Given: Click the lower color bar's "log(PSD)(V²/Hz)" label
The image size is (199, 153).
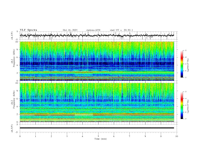Looking at the screenshot, I should (x=188, y=106).
